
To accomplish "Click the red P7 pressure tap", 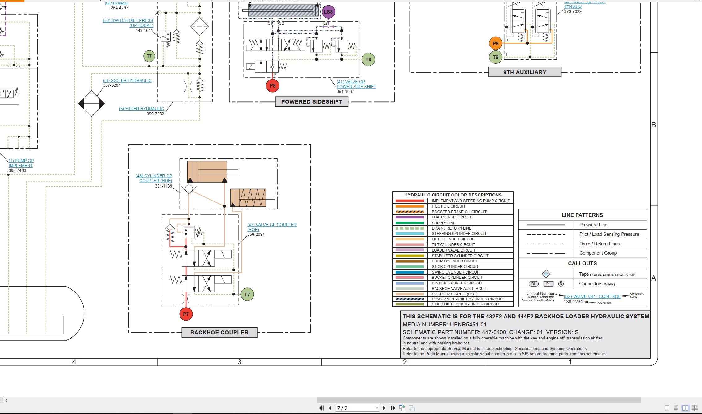I will pyautogui.click(x=186, y=314).
